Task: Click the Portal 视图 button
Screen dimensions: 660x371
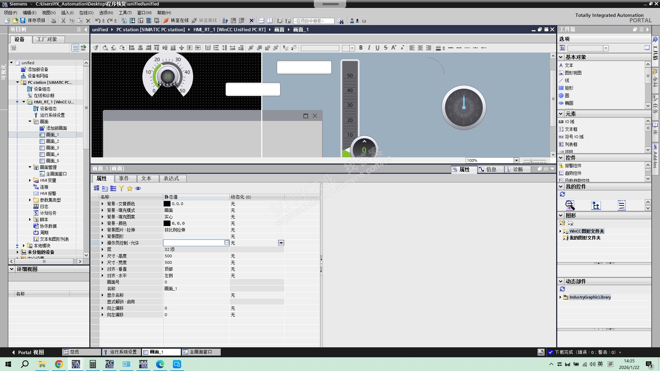Action: click(28, 352)
